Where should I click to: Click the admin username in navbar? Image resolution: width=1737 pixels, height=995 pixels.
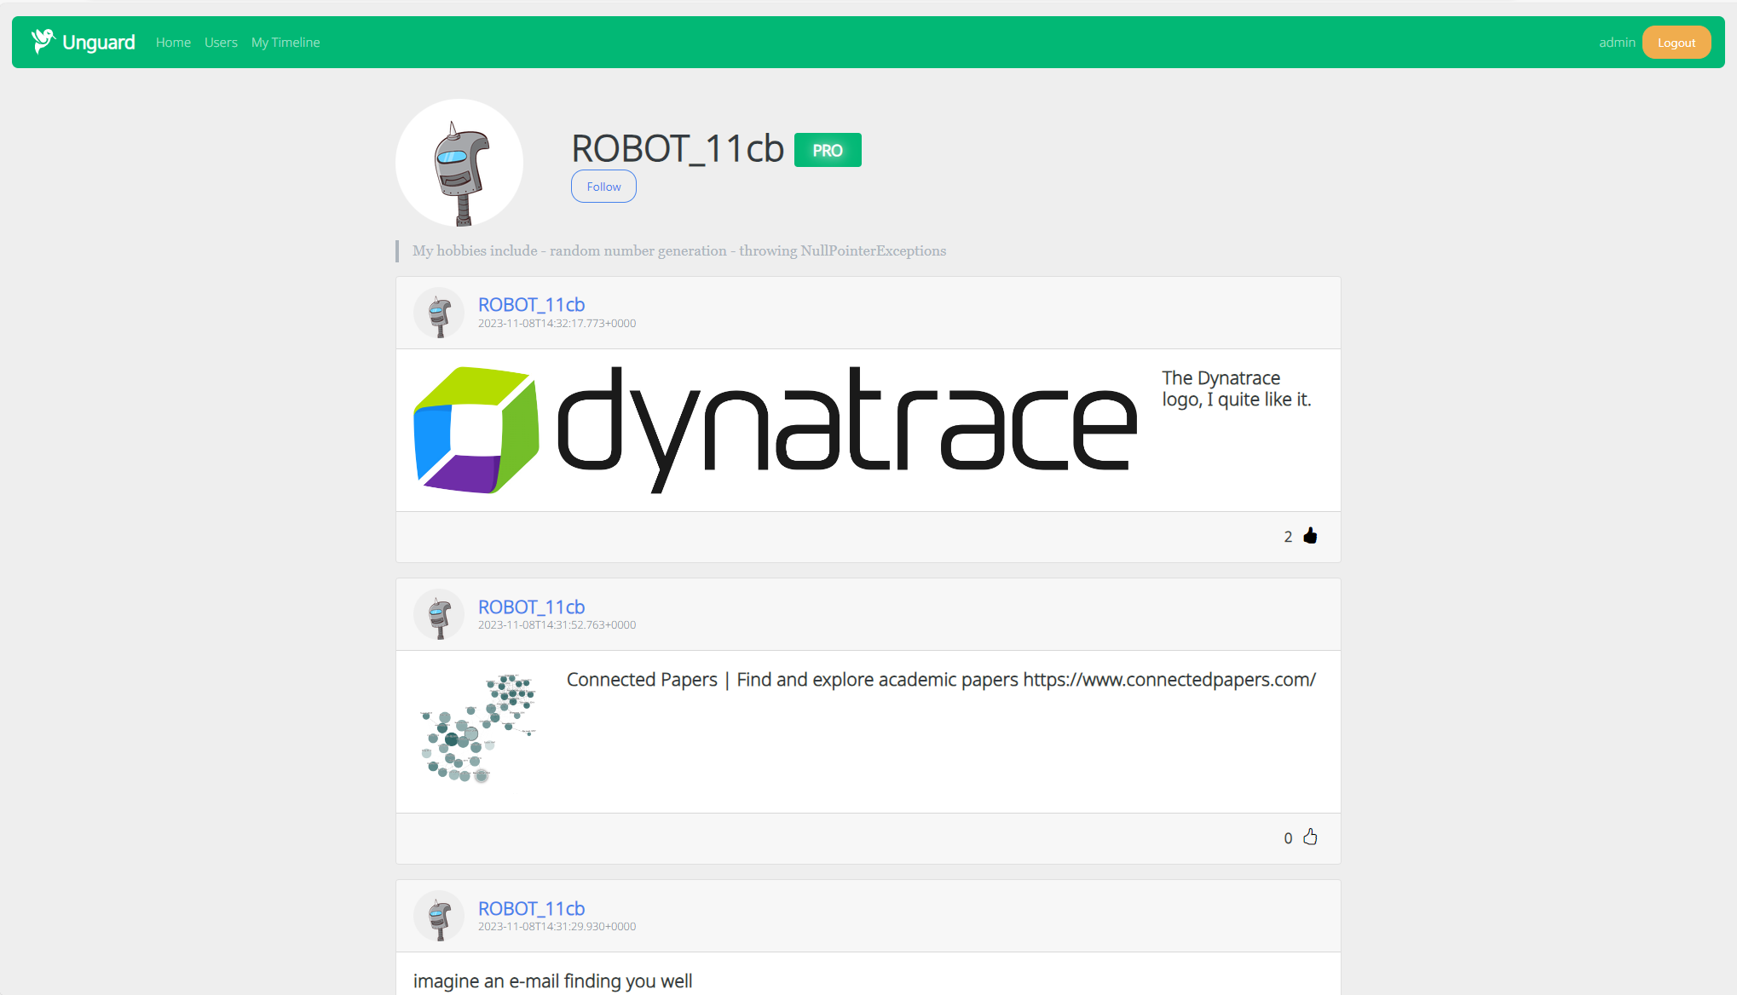(x=1616, y=43)
